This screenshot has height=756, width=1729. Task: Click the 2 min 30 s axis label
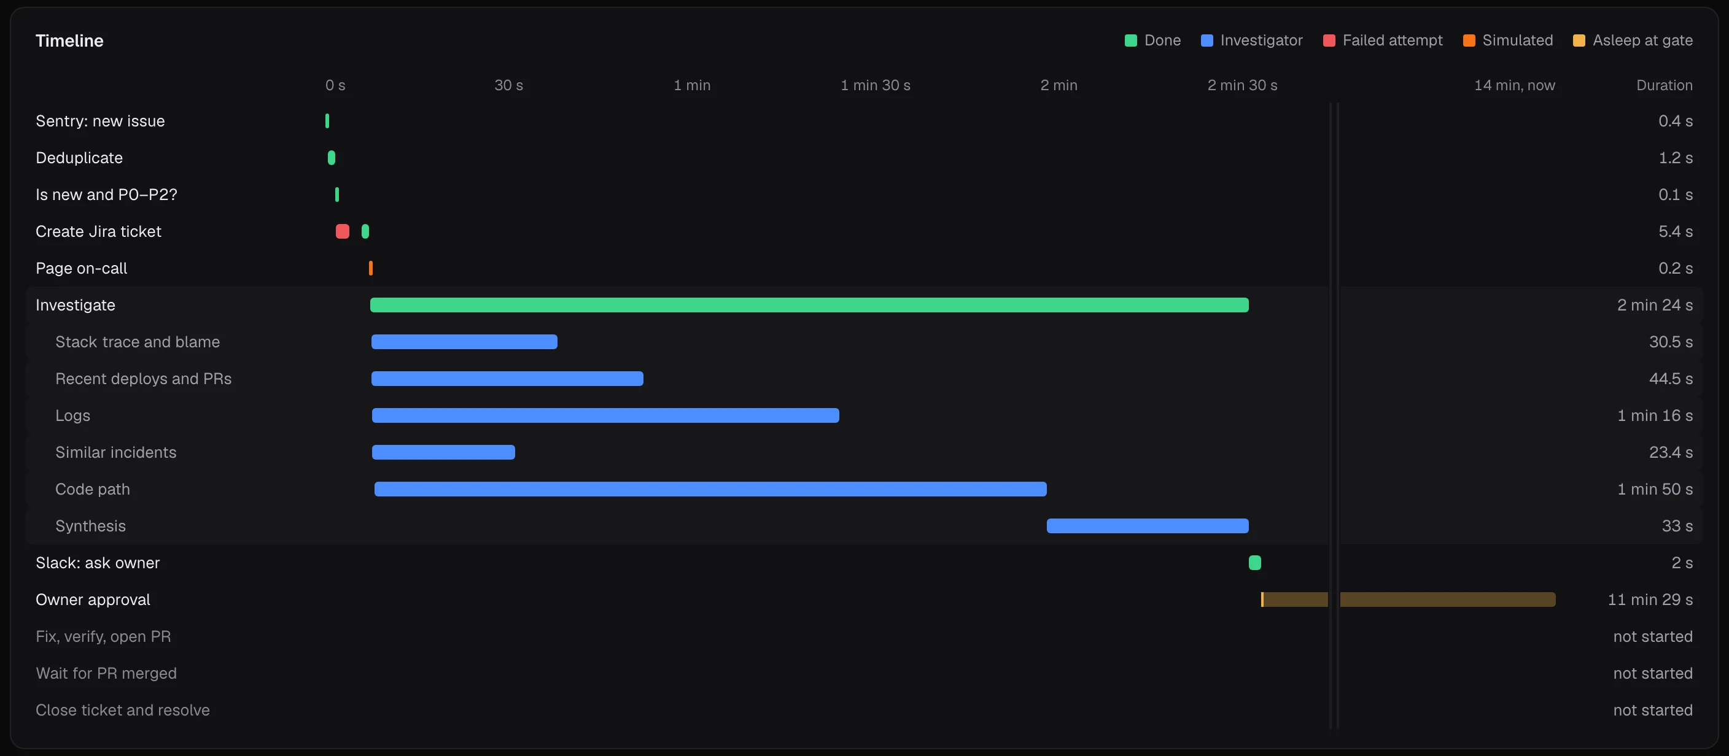pyautogui.click(x=1242, y=85)
